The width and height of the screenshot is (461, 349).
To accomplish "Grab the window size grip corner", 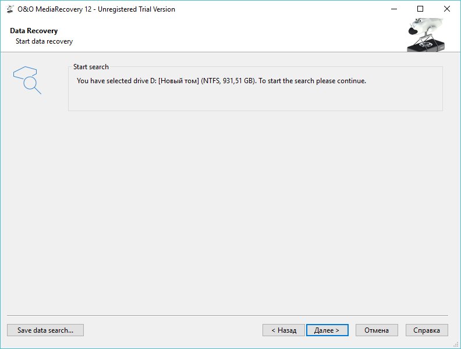I will click(x=456, y=344).
